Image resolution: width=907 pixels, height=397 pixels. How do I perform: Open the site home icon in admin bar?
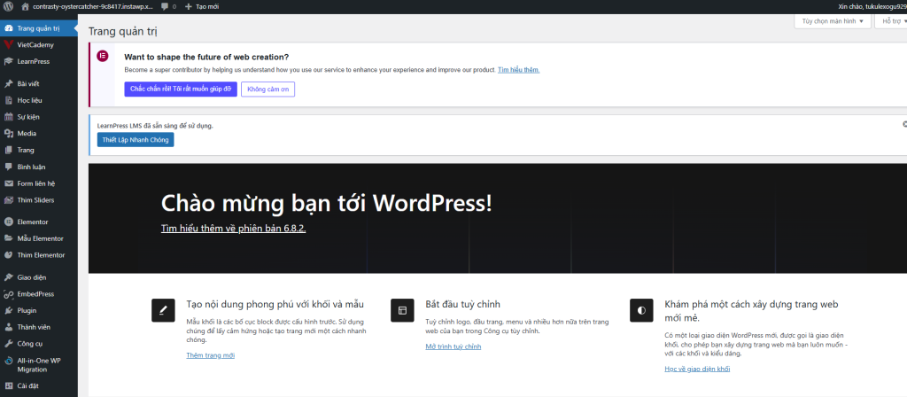tap(25, 6)
